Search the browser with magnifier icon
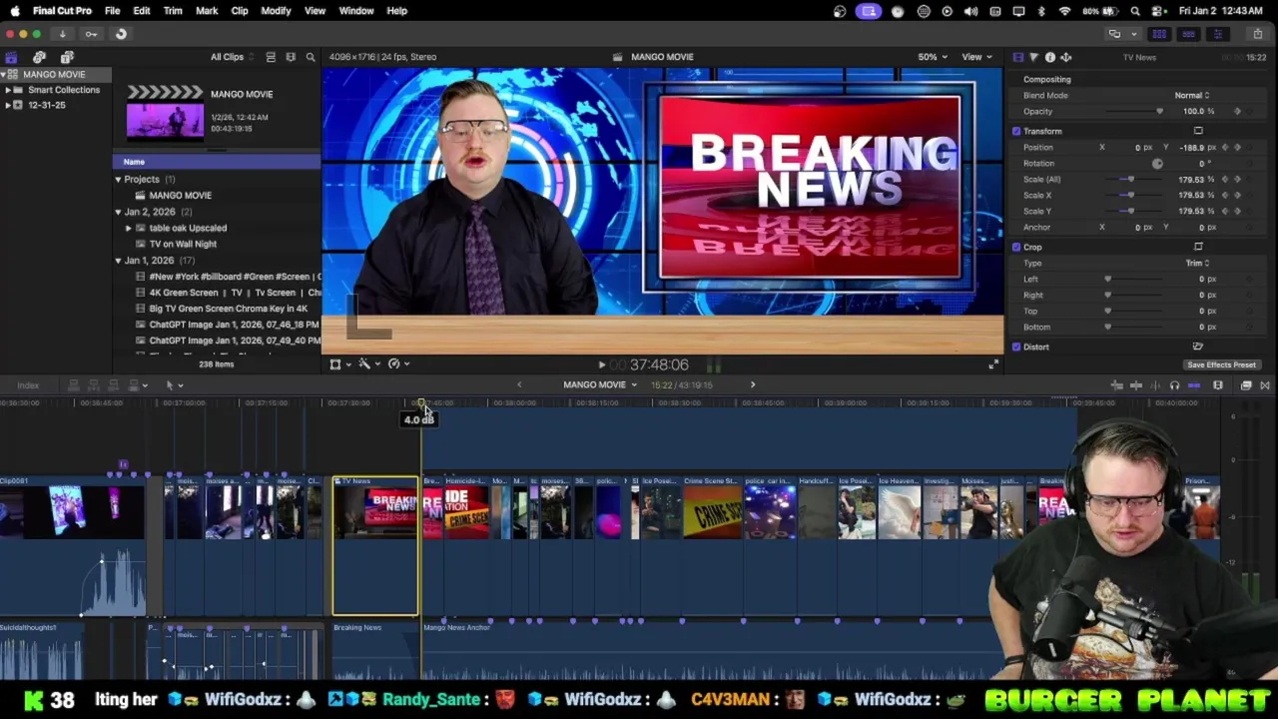This screenshot has height=719, width=1278. pos(311,57)
